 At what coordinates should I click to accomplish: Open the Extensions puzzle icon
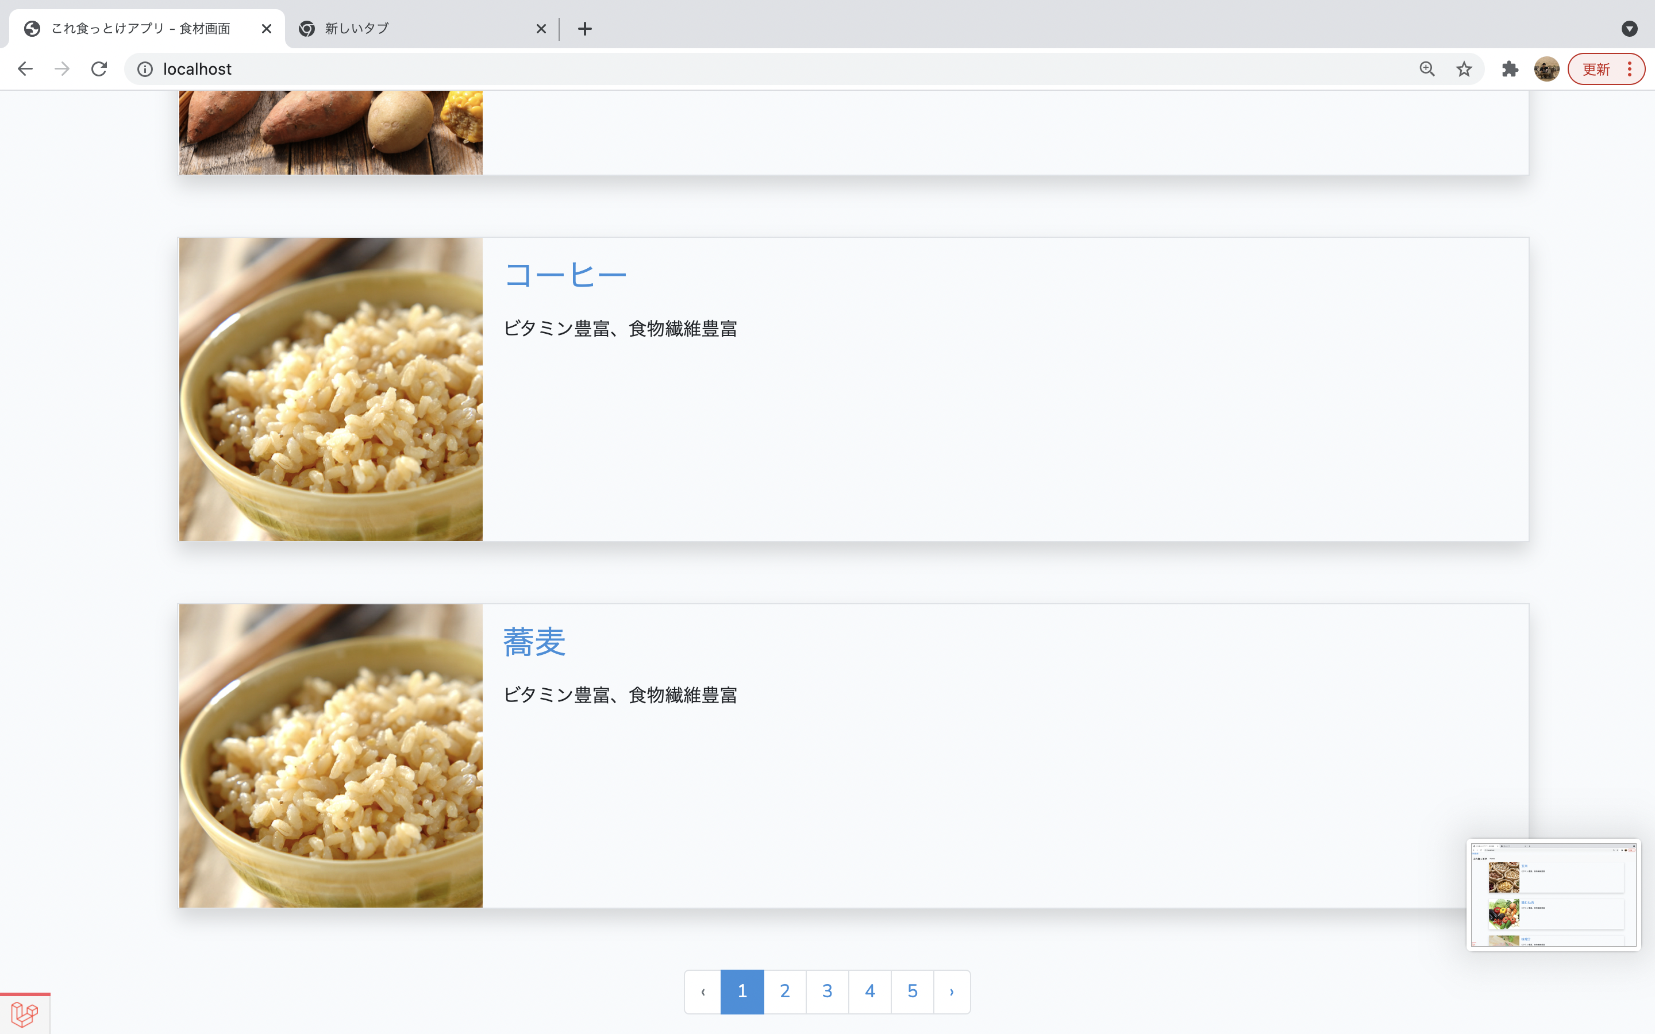tap(1510, 69)
